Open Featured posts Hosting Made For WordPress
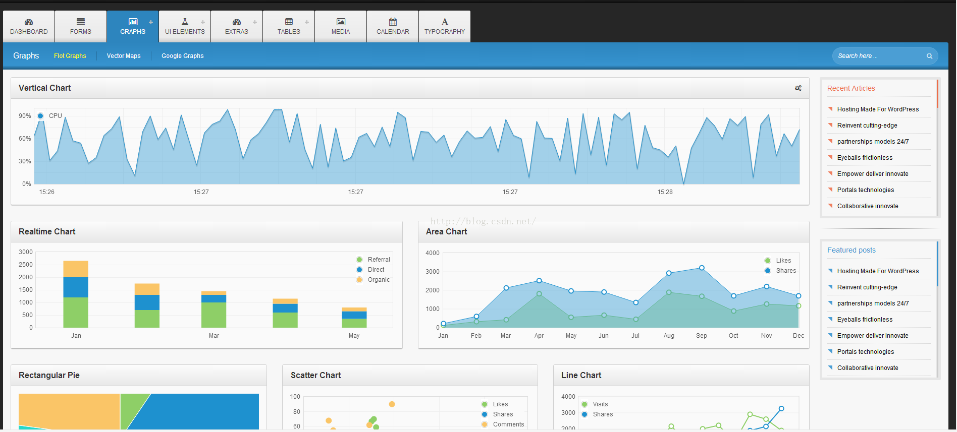The image size is (957, 432). coord(878,271)
